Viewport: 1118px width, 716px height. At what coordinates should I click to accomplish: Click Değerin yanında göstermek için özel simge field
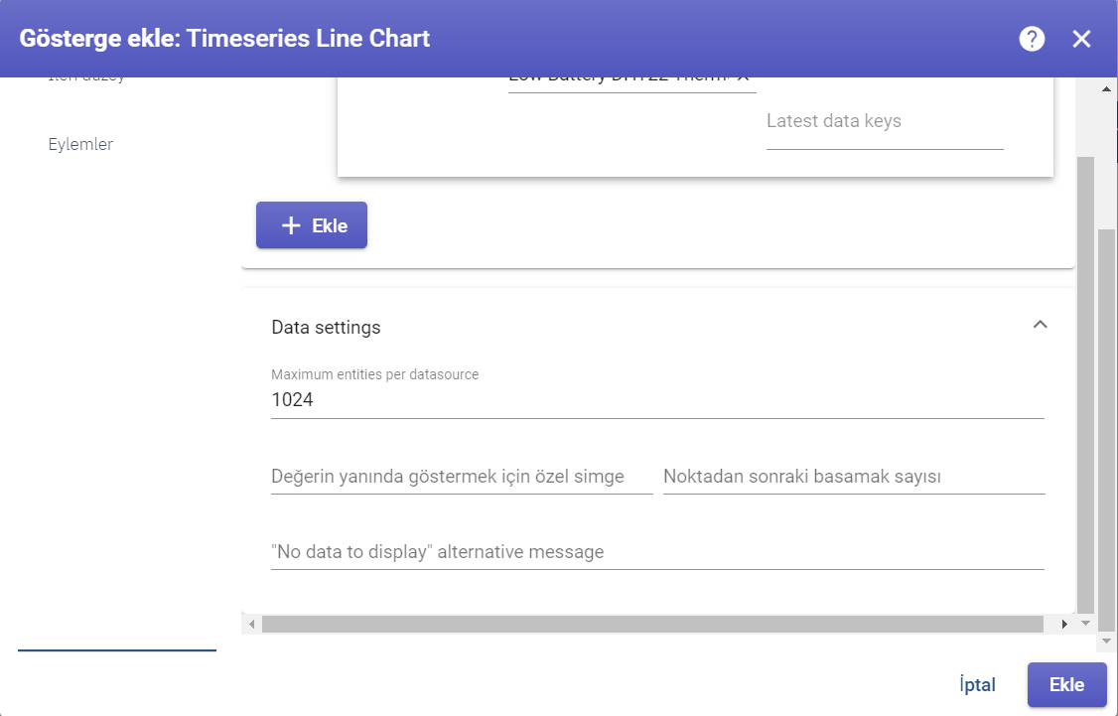point(462,477)
